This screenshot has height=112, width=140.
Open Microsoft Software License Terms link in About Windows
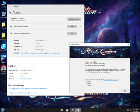click(x=110, y=80)
